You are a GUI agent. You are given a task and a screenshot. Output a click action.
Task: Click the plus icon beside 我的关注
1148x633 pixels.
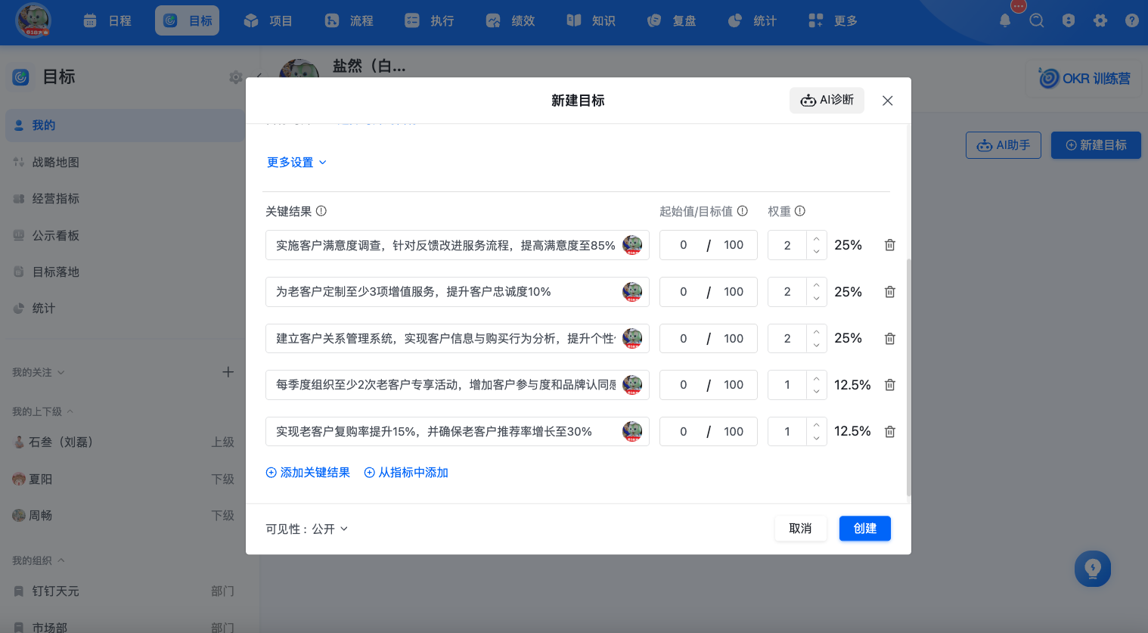tap(228, 372)
